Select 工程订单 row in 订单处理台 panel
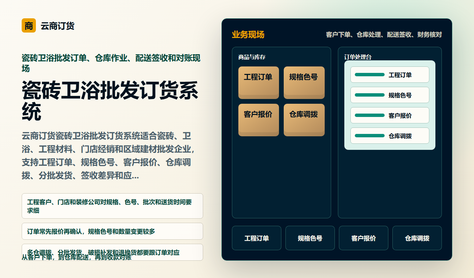474x278 pixels. coord(390,75)
